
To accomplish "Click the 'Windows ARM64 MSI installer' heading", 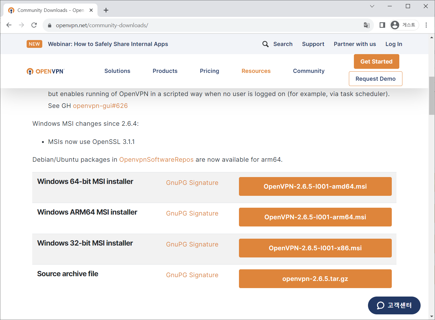I will point(87,212).
